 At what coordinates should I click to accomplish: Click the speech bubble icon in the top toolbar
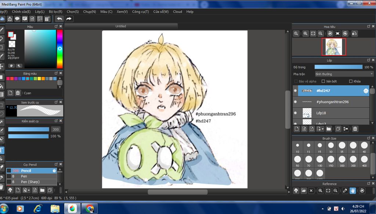17,19
